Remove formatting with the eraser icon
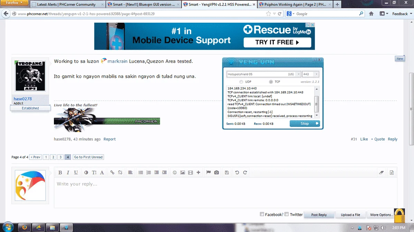The image size is (414, 232). (381, 172)
